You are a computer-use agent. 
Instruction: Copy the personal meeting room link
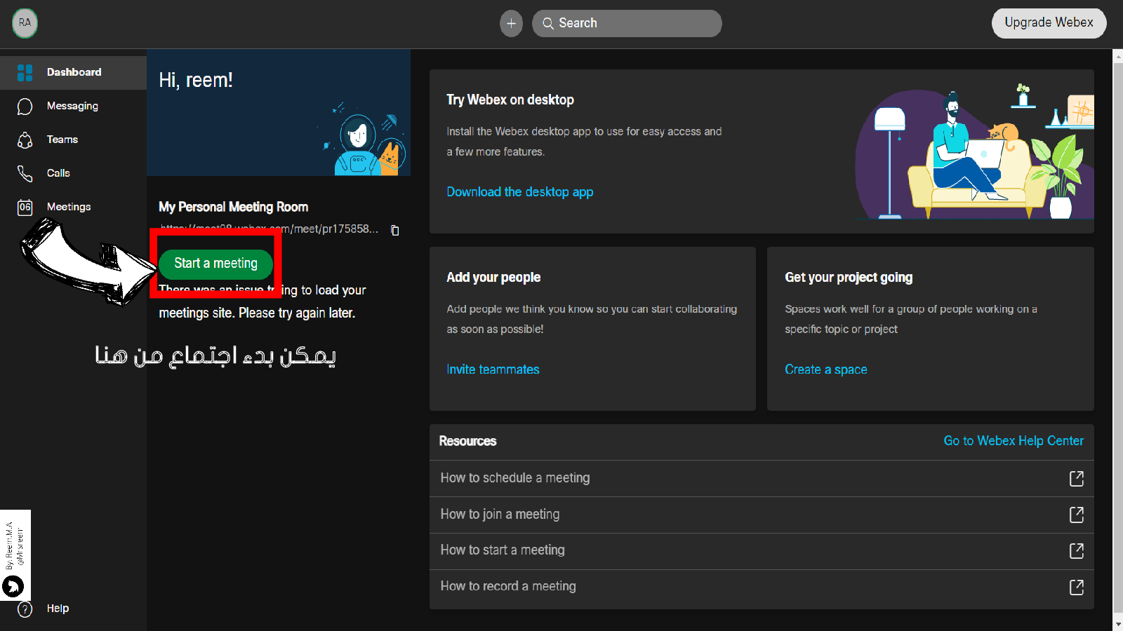point(395,231)
